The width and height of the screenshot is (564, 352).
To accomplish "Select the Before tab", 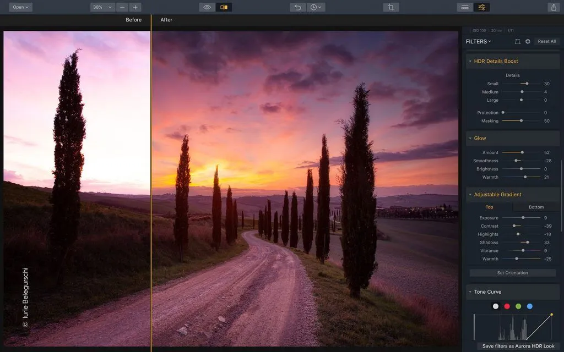I will tap(133, 20).
